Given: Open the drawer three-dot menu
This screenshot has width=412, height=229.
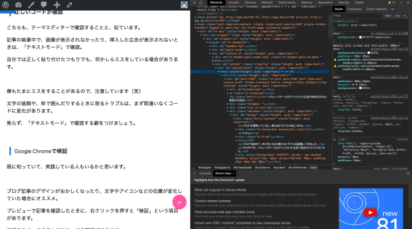Looking at the screenshot, I should pyautogui.click(x=194, y=173).
